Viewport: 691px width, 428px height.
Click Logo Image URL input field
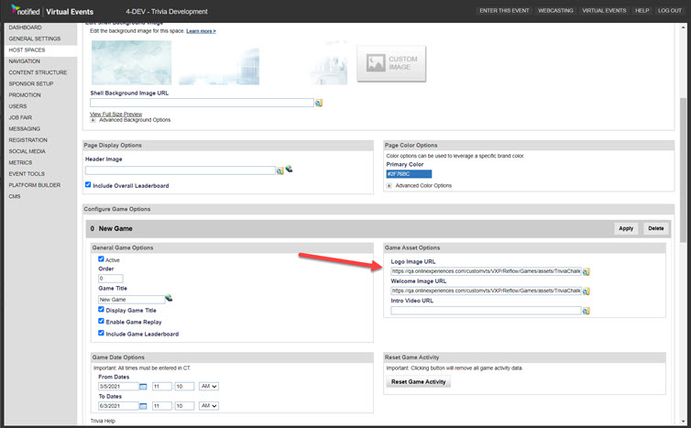[x=486, y=271]
